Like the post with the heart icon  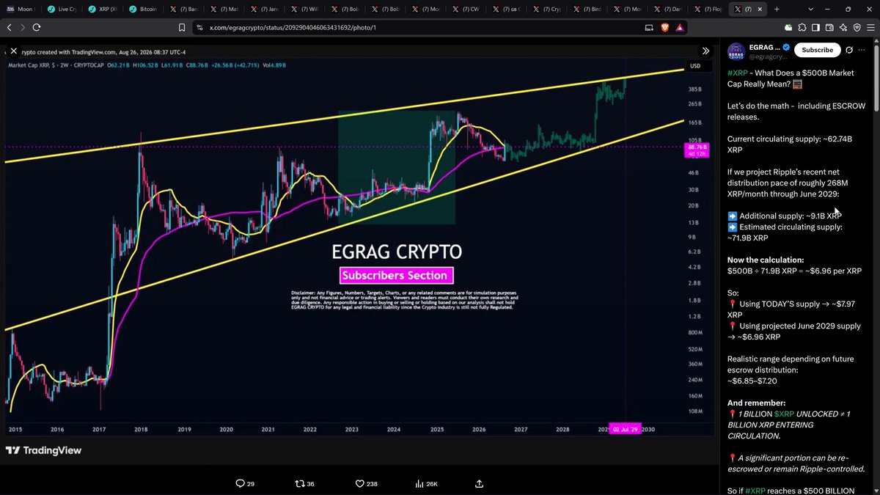click(x=360, y=484)
